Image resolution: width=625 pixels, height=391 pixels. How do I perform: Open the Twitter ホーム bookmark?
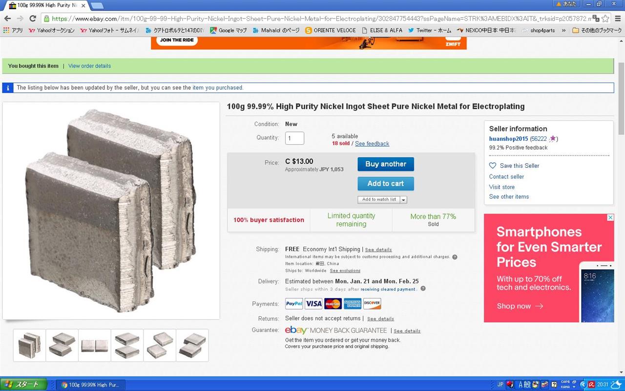click(430, 30)
